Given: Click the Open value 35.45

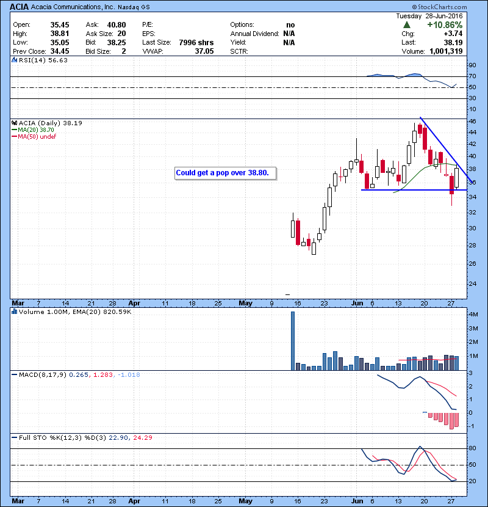Looking at the screenshot, I should (60, 25).
